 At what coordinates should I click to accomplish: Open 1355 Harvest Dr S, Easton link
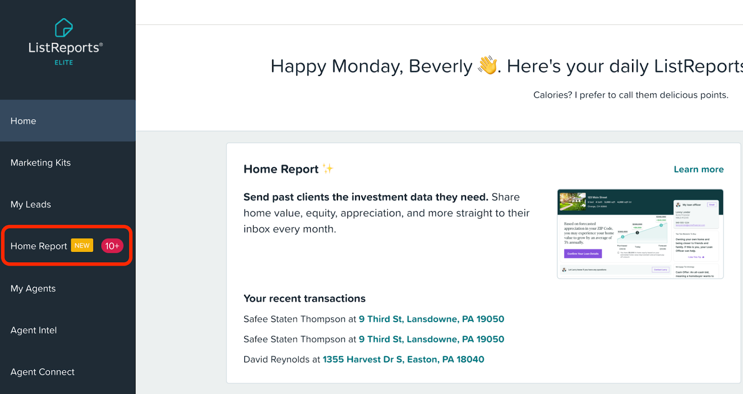[x=403, y=359]
